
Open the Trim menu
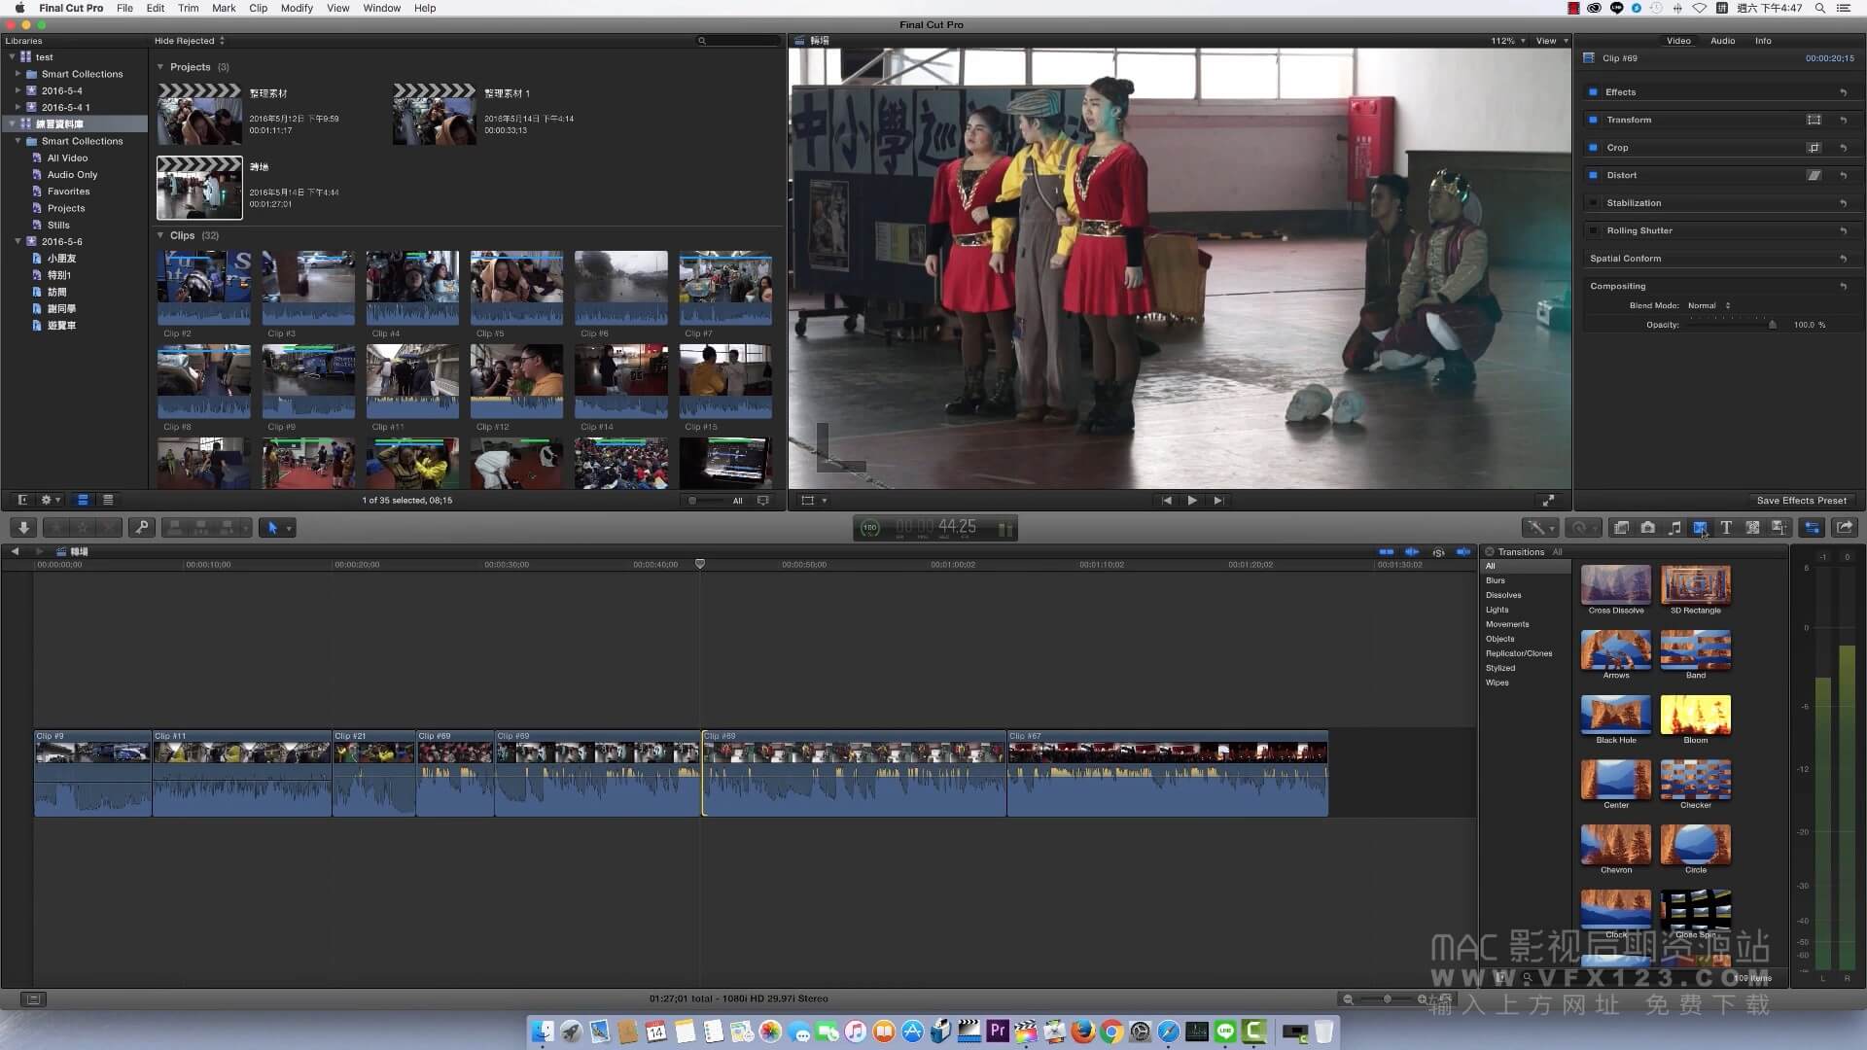tap(188, 8)
